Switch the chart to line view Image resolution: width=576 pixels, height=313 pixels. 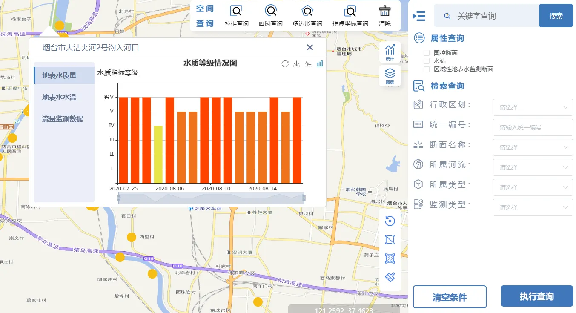point(308,64)
